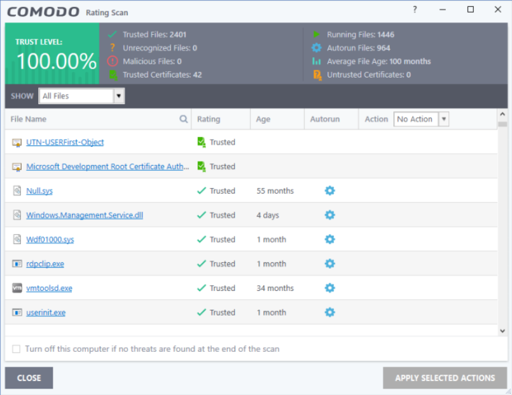This screenshot has height=395, width=512.
Task: Click Autorun Files: 964 statistic
Action: tap(359, 48)
